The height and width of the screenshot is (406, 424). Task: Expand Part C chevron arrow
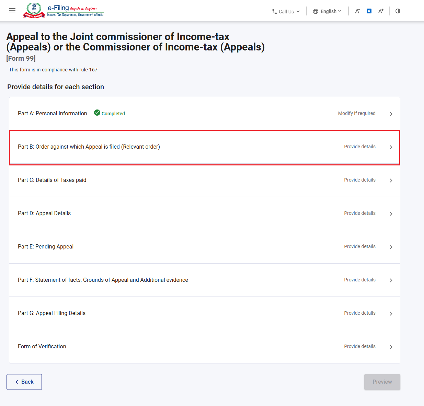391,181
